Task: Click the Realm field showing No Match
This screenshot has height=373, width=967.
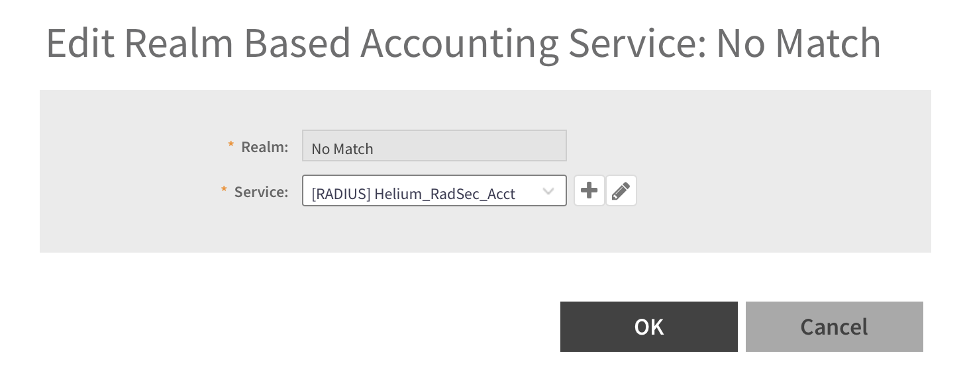Action: [434, 146]
